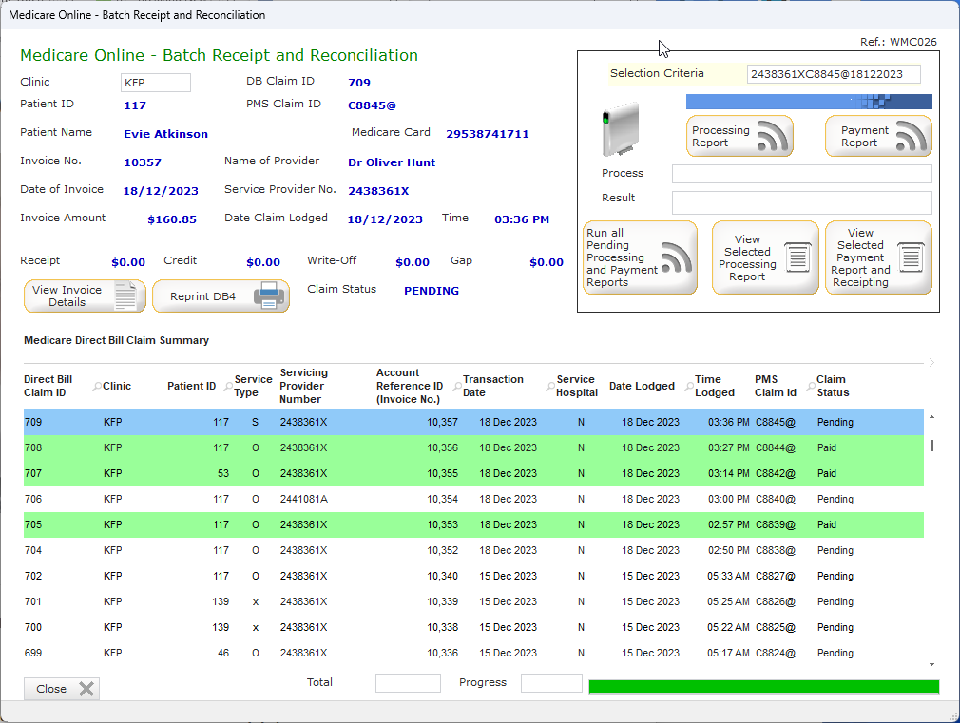Image resolution: width=960 pixels, height=723 pixels.
Task: Select claim row 700 in the summary table
Action: pos(473,628)
